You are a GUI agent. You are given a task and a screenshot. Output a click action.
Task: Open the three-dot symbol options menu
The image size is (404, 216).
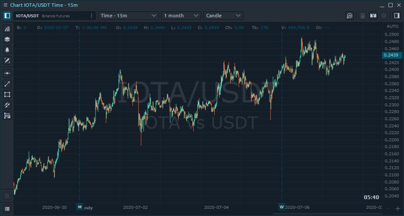91,16
